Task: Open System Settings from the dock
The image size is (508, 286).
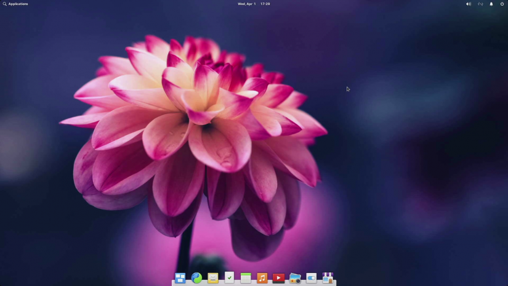Action: pyautogui.click(x=312, y=278)
